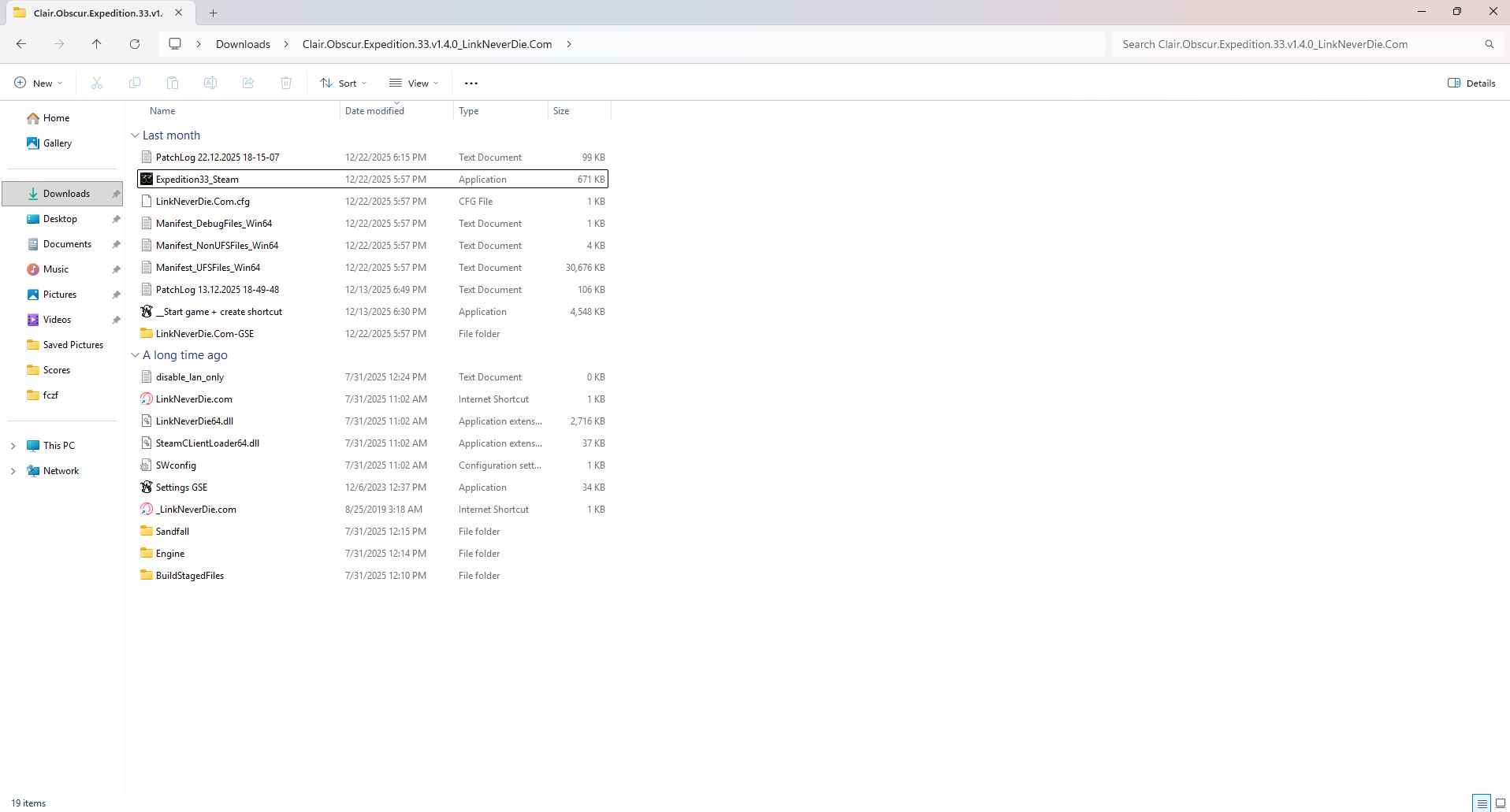Click the Delete trash icon in toolbar
The width and height of the screenshot is (1510, 812).
click(x=286, y=83)
